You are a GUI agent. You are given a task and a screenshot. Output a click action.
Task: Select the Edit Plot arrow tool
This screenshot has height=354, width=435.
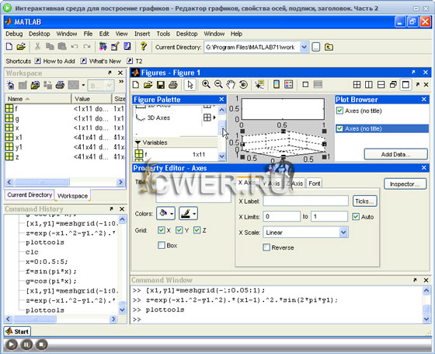[x=190, y=85]
